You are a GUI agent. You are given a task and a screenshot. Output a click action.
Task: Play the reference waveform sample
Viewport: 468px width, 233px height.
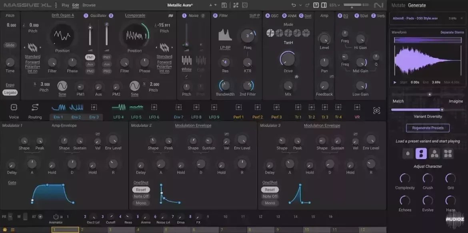pyautogui.click(x=395, y=83)
